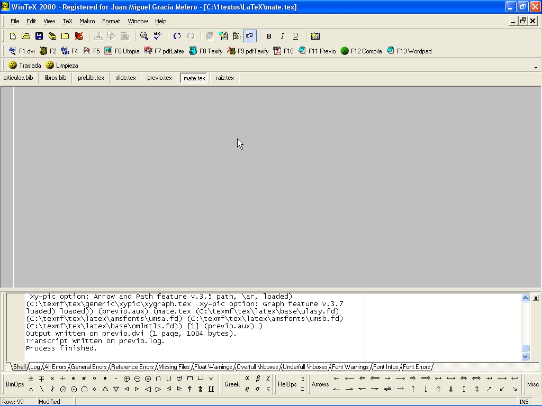Open the Makro menu
542x406 pixels.
[x=87, y=21]
